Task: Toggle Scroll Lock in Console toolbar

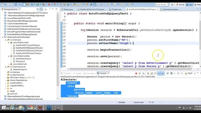Action: click(152, 73)
